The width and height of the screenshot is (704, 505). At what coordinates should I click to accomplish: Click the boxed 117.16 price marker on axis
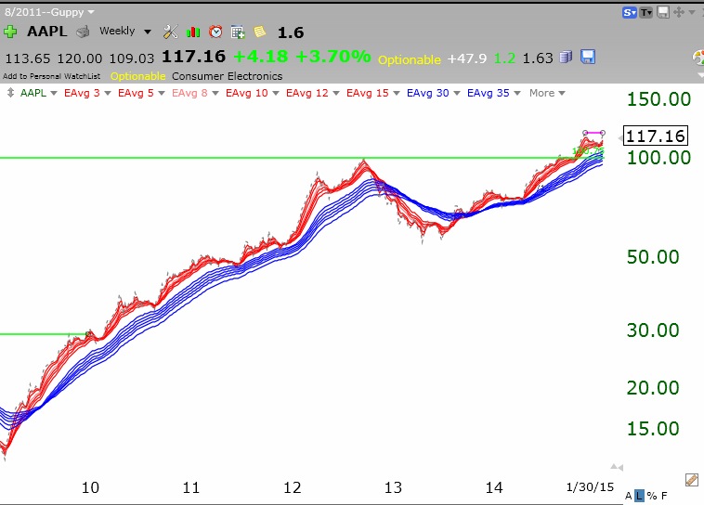click(656, 136)
